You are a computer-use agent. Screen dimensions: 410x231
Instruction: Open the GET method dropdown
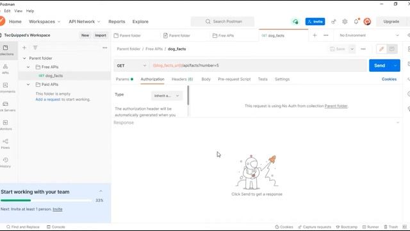[131, 65]
